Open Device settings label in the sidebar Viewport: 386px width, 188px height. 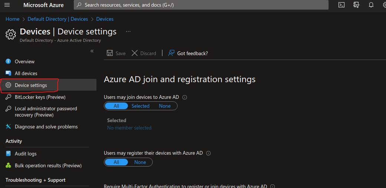pos(31,85)
